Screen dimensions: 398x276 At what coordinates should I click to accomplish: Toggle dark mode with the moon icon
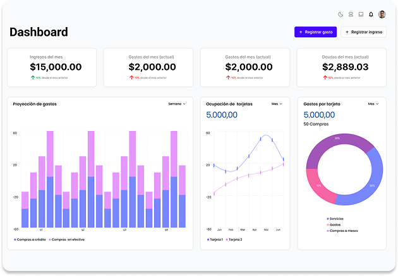click(x=341, y=14)
